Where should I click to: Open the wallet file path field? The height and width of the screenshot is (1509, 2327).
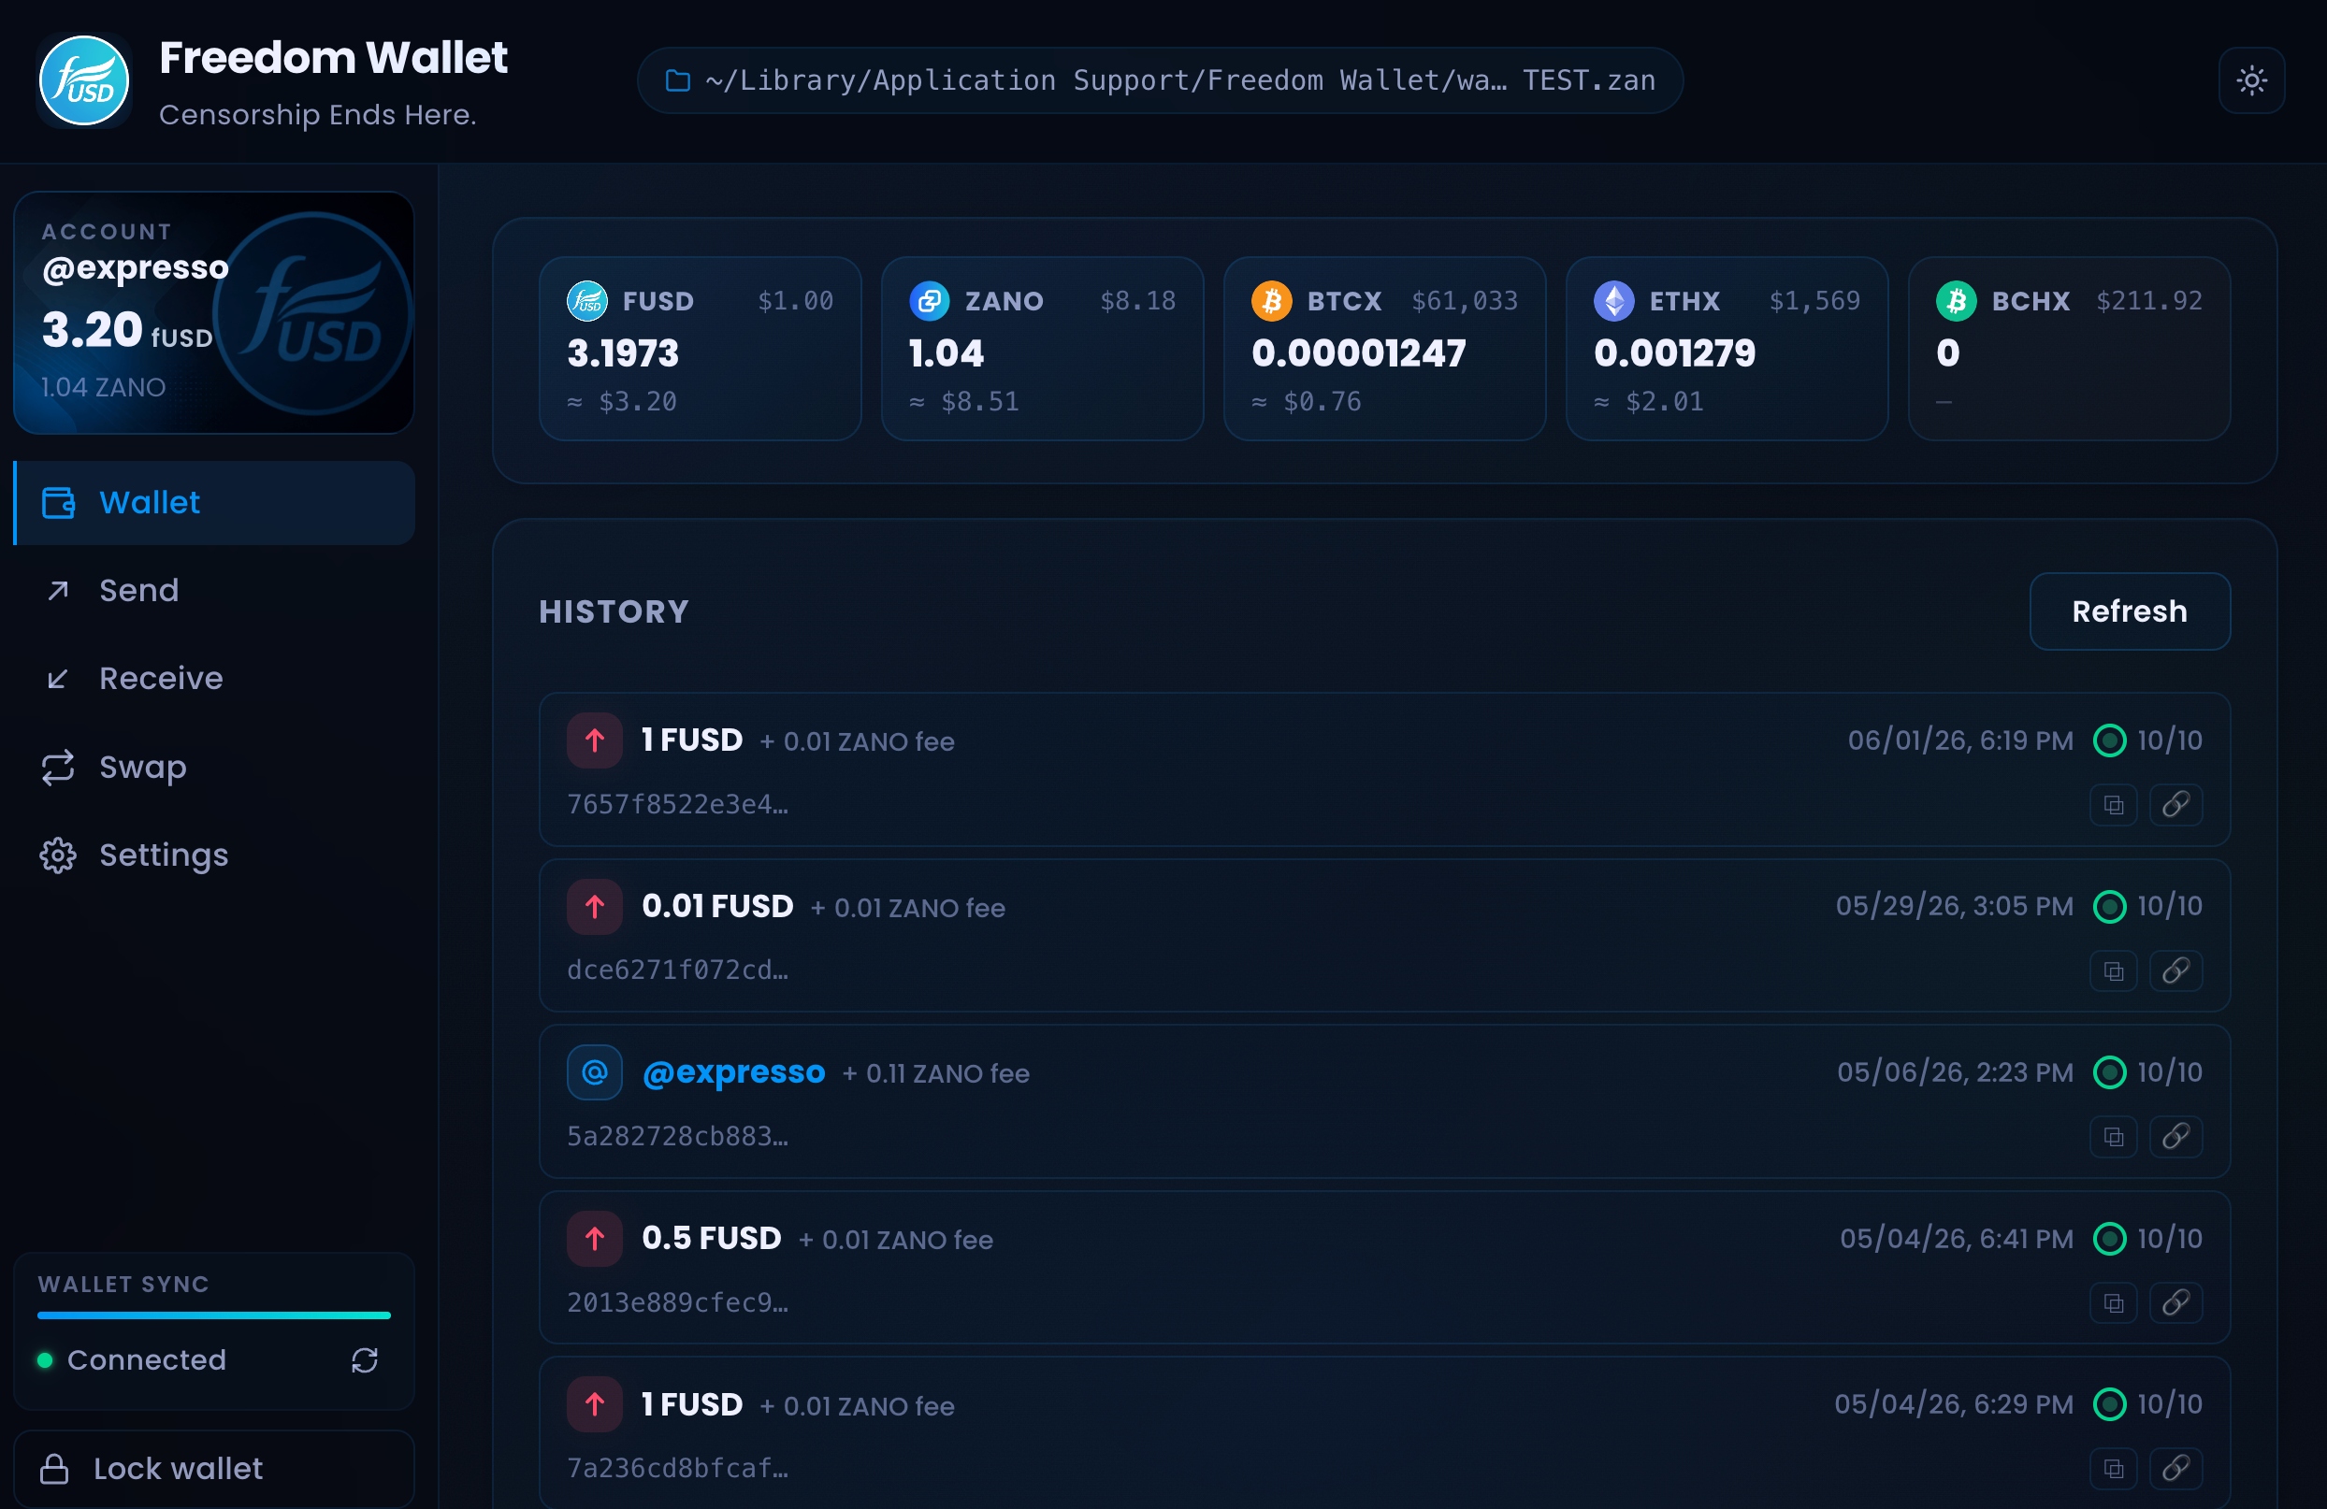pyautogui.click(x=1160, y=80)
